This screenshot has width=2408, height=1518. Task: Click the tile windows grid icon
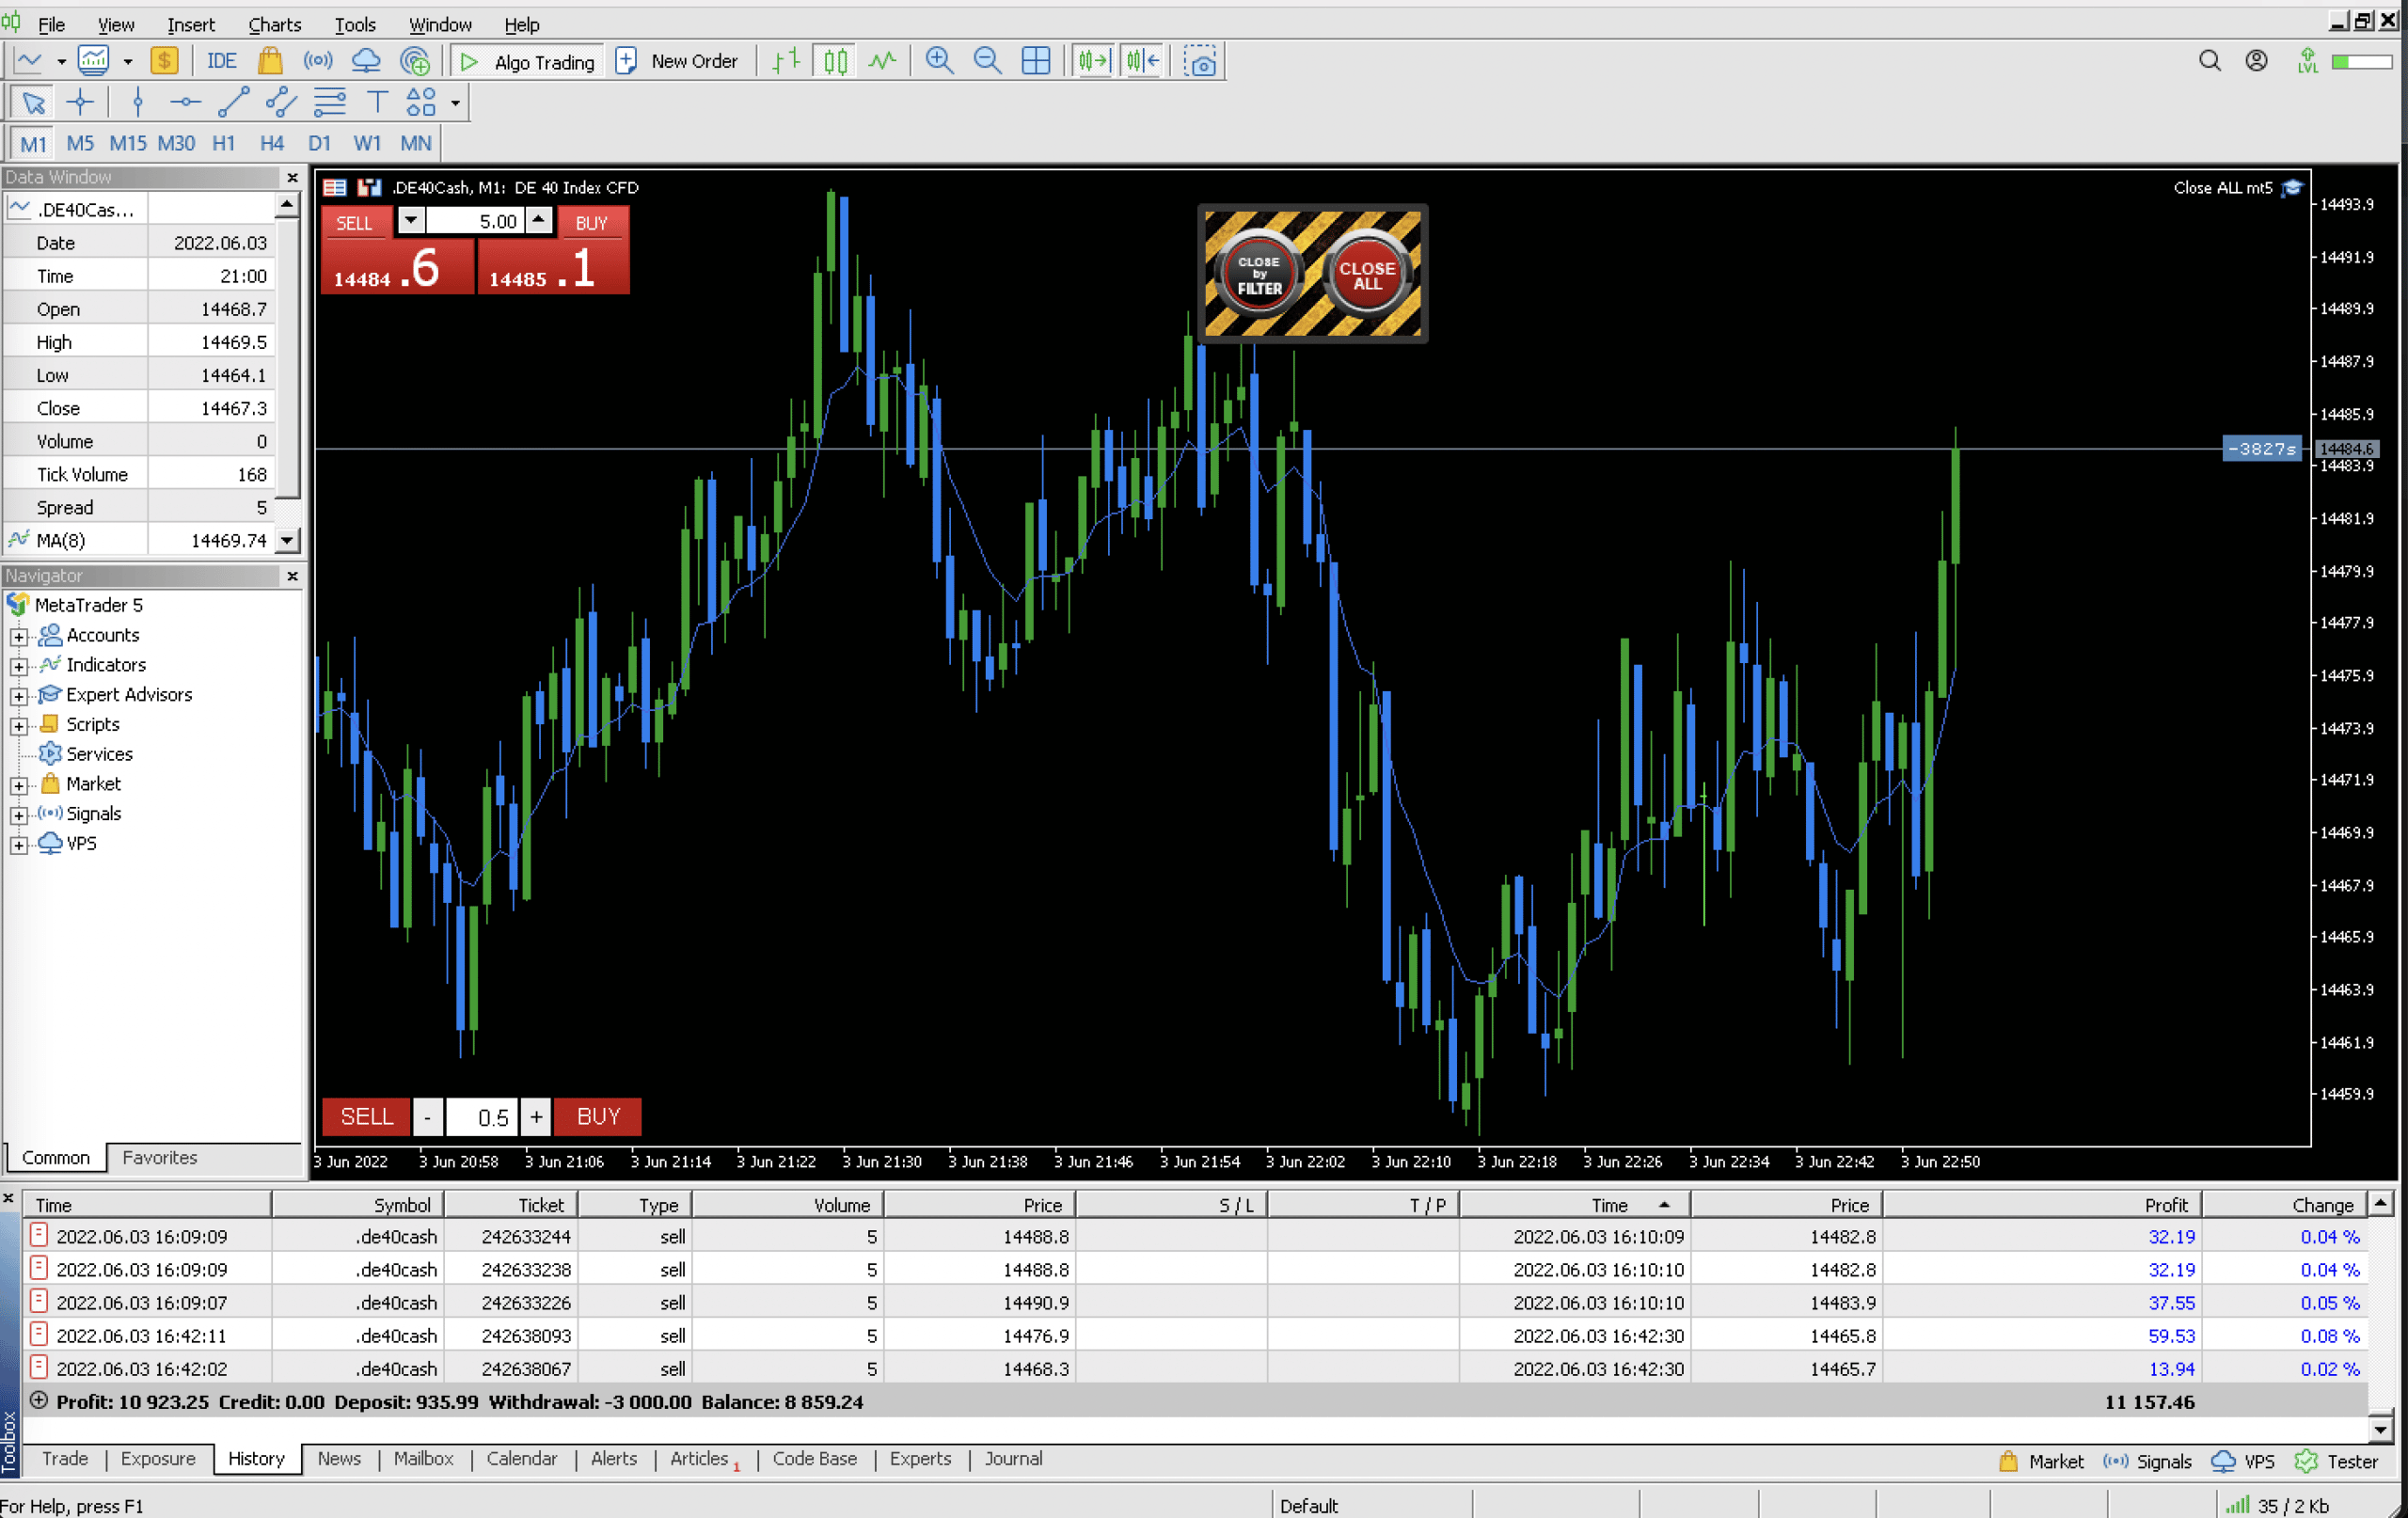[1036, 61]
